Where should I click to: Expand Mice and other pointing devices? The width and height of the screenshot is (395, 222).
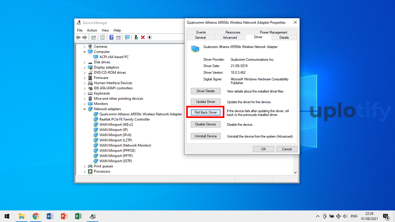[x=85, y=98]
